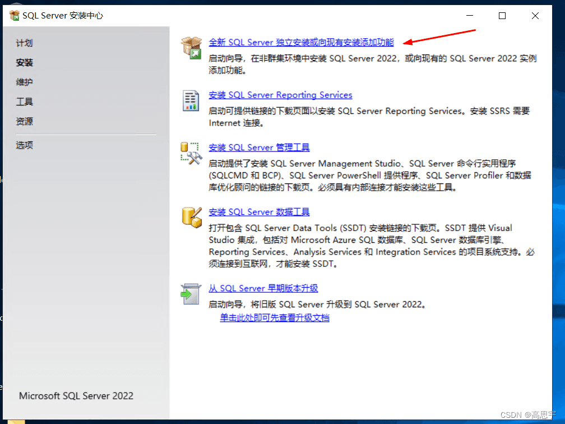
Task: Click the SQL Server 安装中心 window title text
Action: [63, 16]
